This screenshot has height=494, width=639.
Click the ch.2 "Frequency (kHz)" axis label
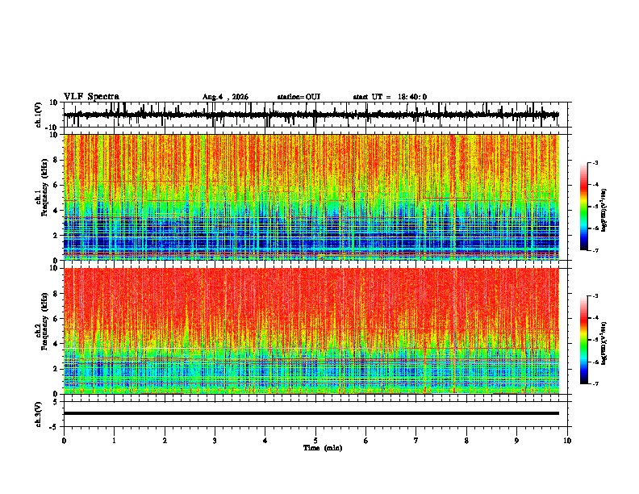coord(44,321)
